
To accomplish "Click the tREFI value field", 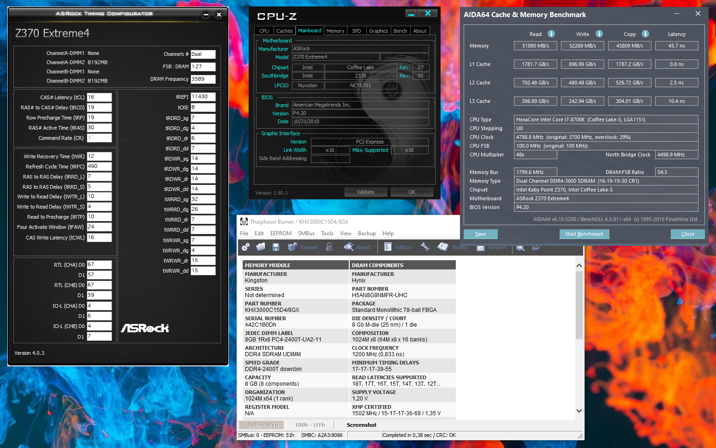I will (203, 97).
